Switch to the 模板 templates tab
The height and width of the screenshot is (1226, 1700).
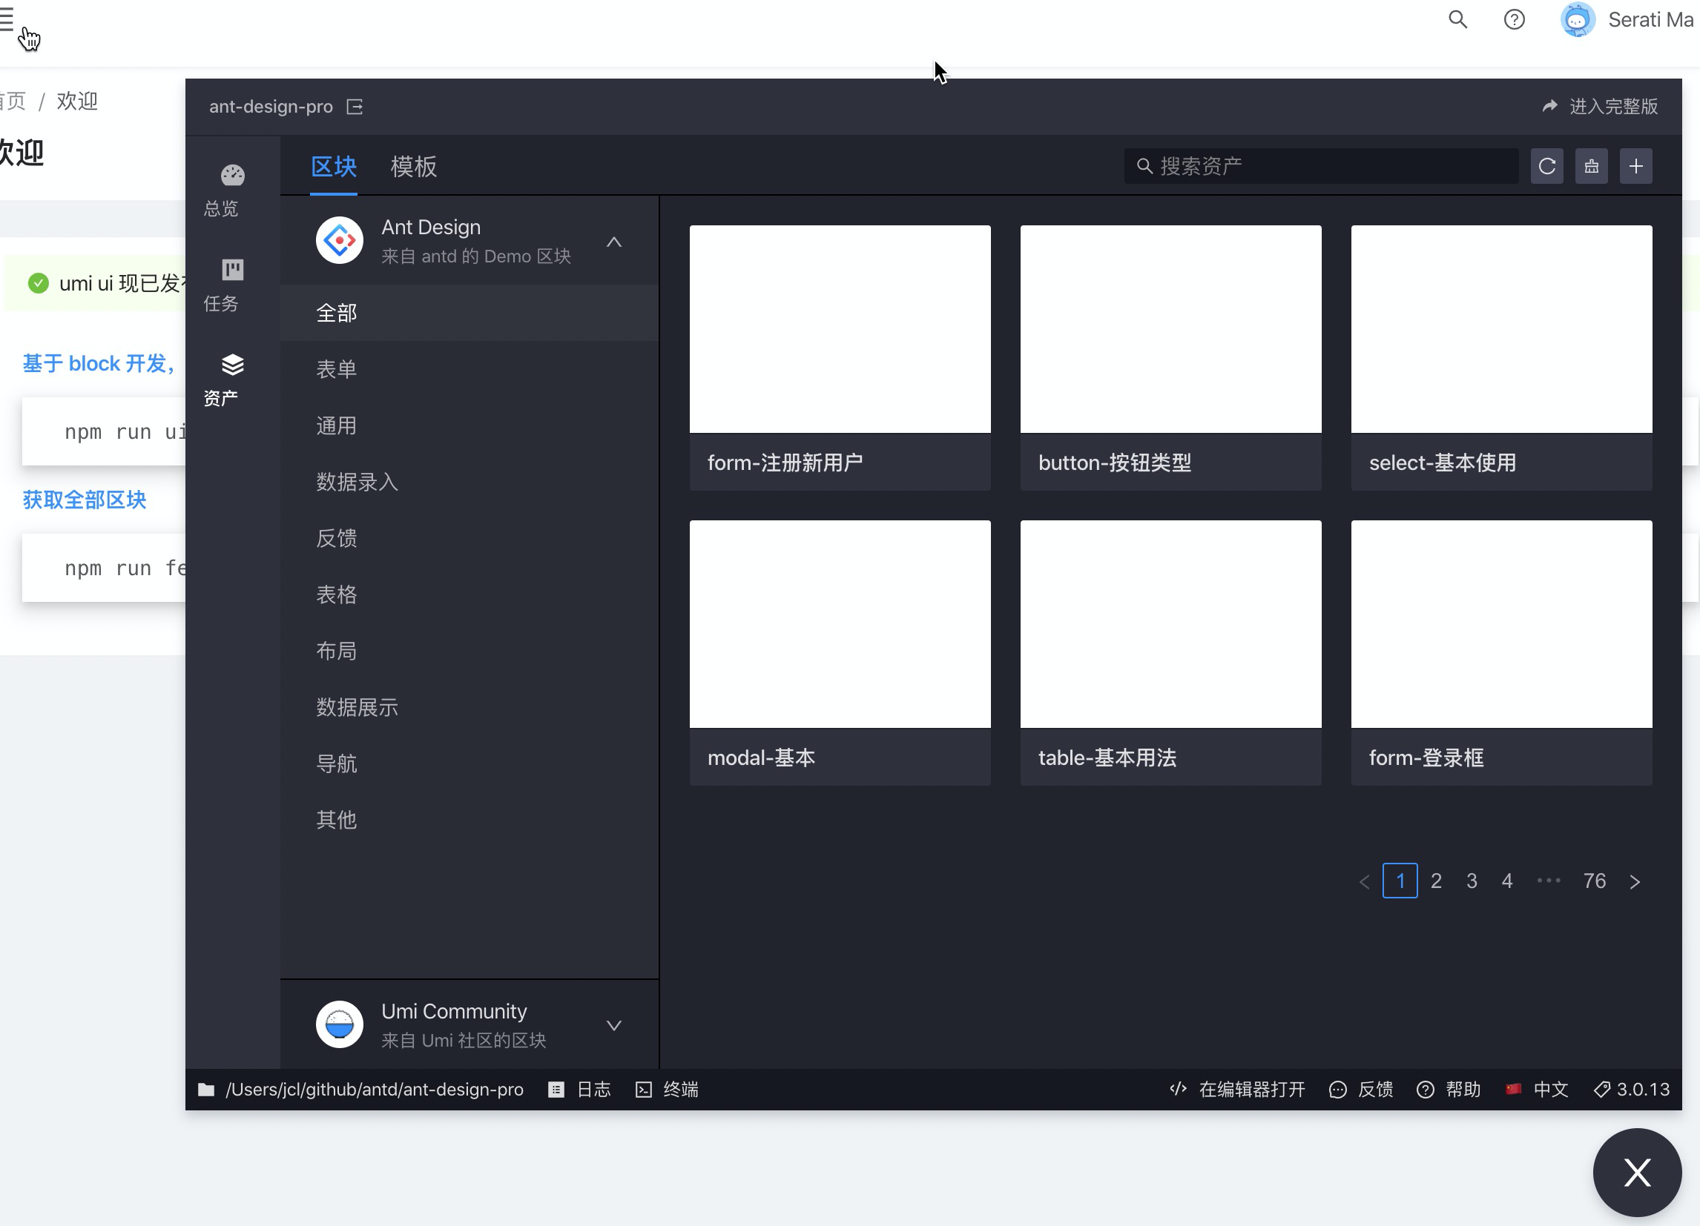click(x=413, y=166)
